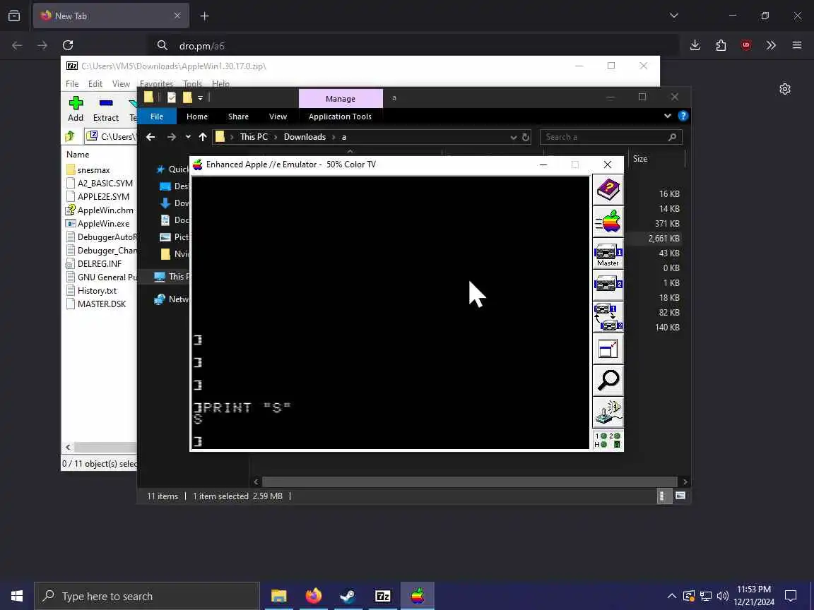Screen dimensions: 814x610
Task: Open File Explorer from the taskbar
Action: [279, 596]
